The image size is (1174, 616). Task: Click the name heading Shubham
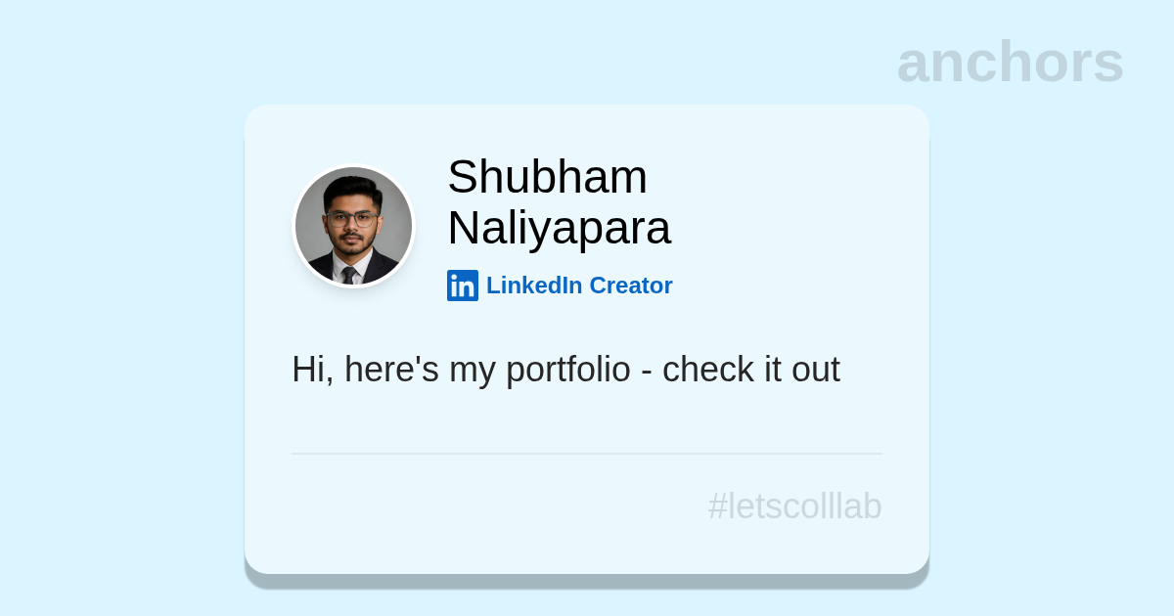click(x=547, y=177)
